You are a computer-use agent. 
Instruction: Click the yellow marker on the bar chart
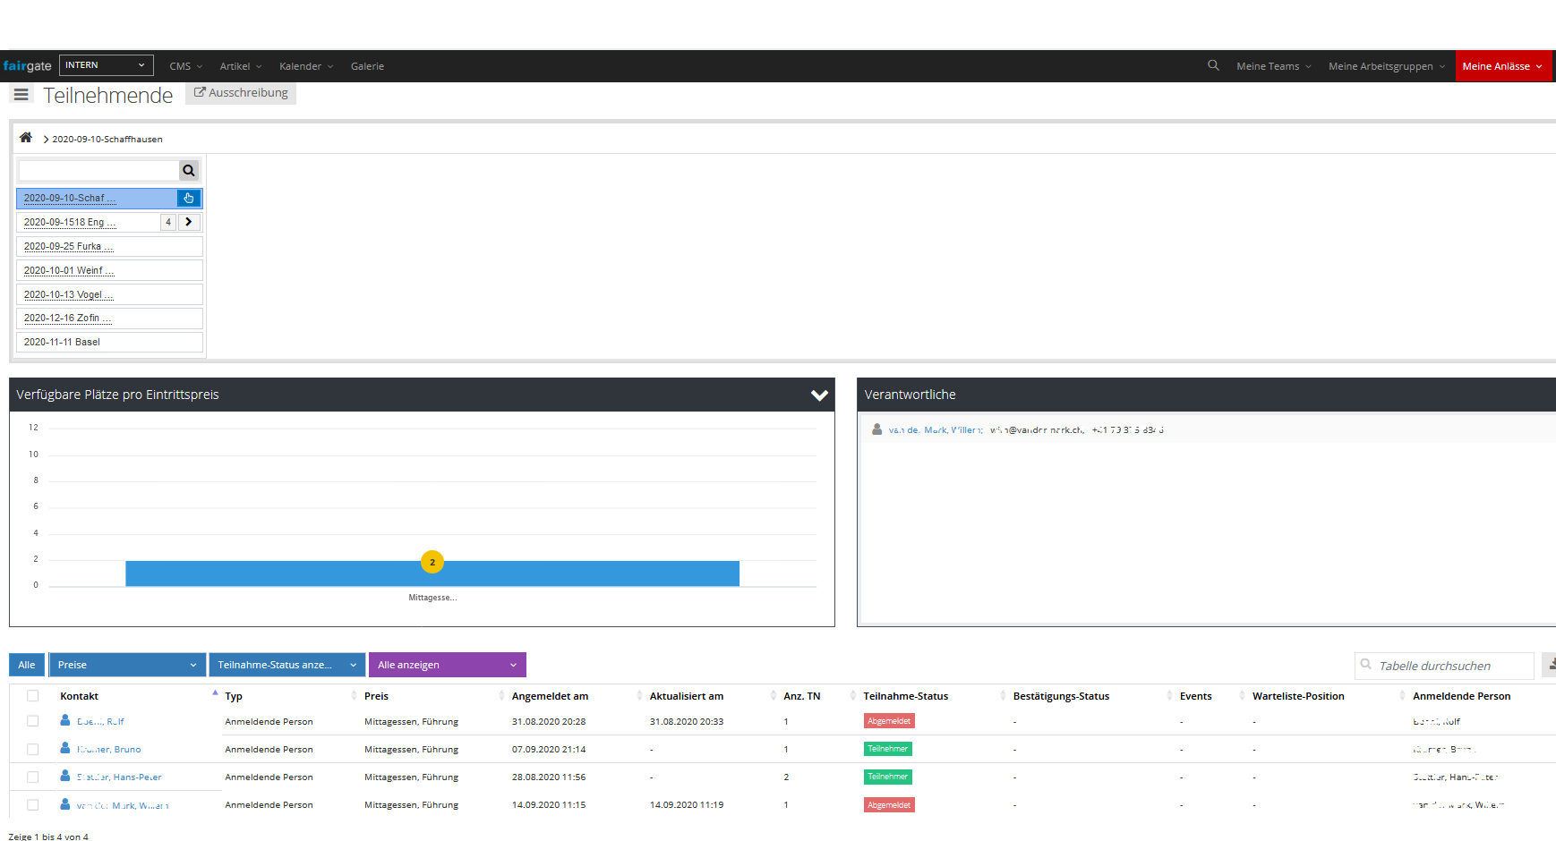[432, 562]
